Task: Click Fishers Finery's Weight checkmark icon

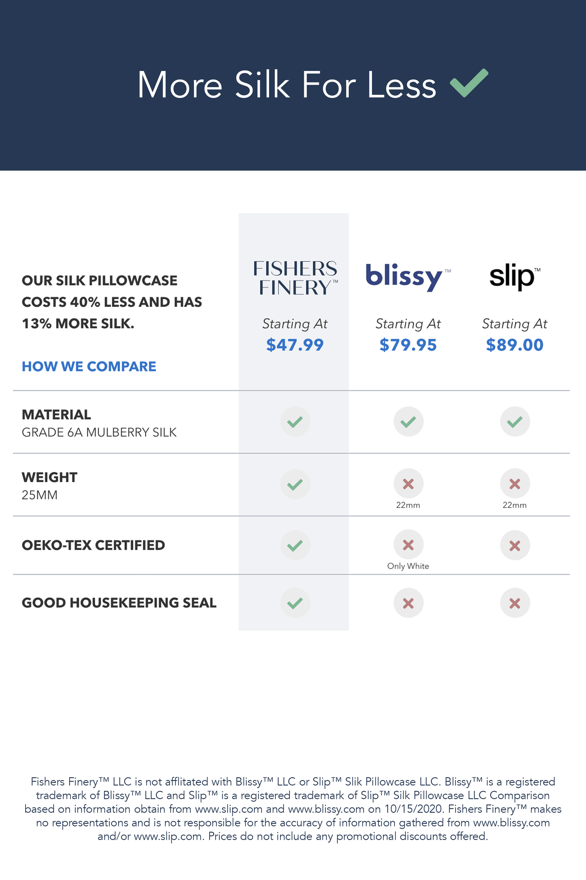Action: (295, 484)
